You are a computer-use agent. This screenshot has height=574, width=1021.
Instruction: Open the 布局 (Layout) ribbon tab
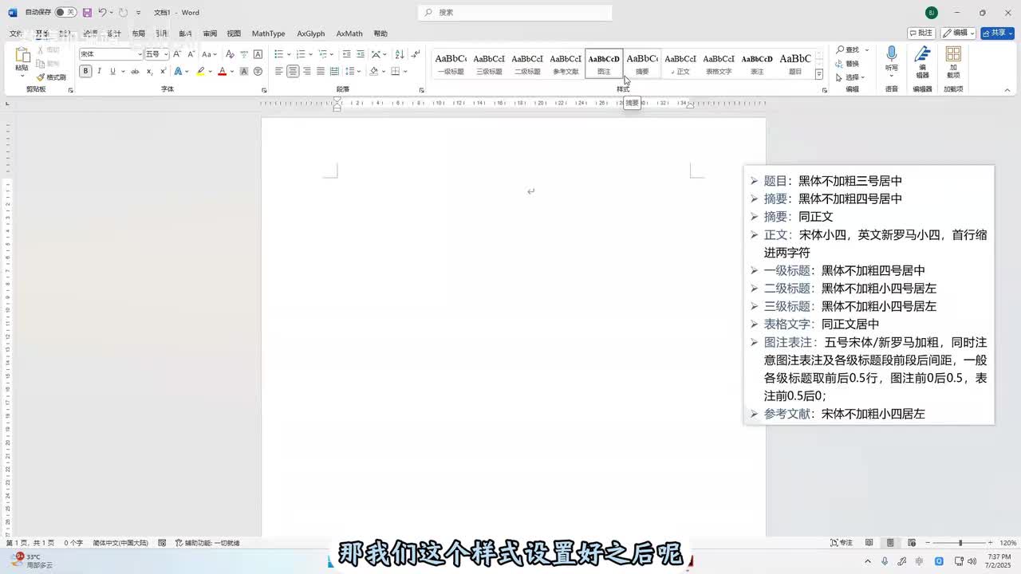[x=139, y=33]
